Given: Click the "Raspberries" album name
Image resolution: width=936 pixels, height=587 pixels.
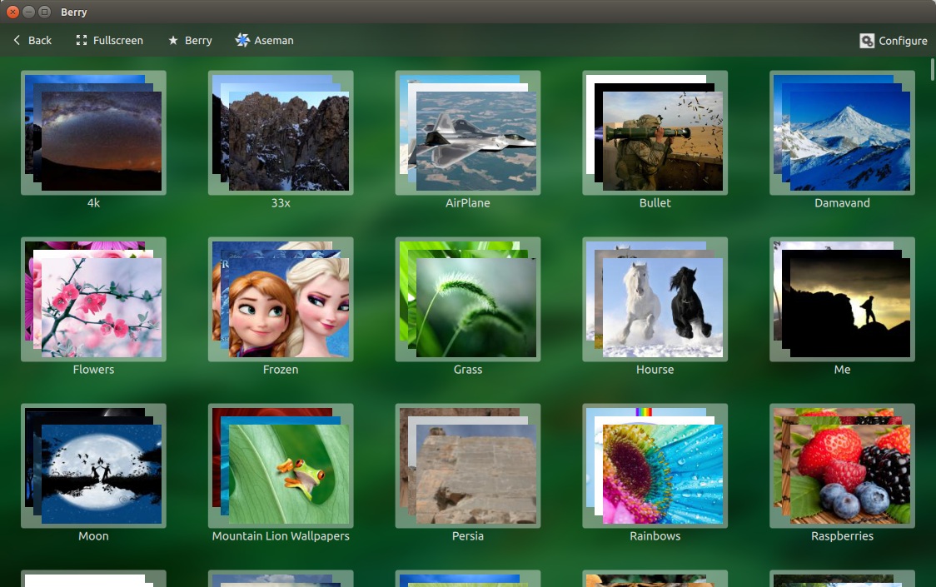Looking at the screenshot, I should [x=842, y=536].
